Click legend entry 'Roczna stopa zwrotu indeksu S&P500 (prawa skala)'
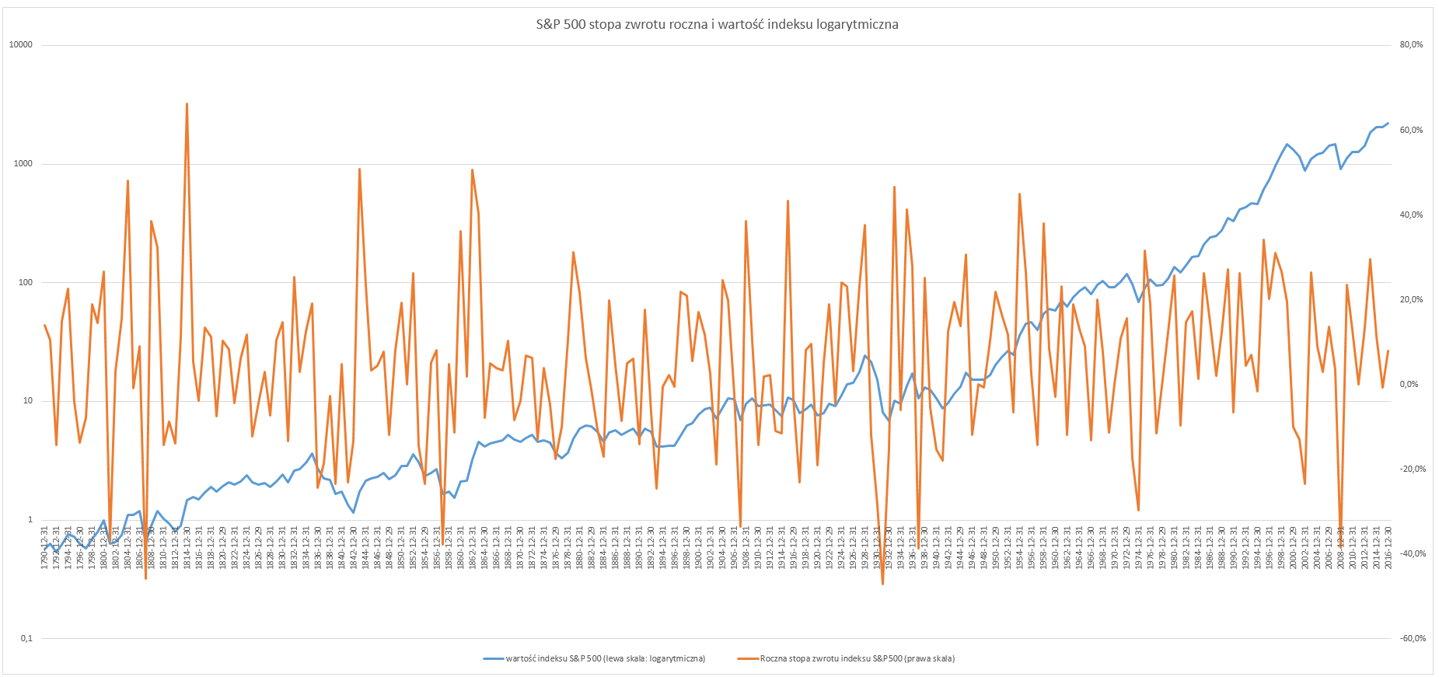Image resolution: width=1439 pixels, height=677 pixels. [857, 658]
